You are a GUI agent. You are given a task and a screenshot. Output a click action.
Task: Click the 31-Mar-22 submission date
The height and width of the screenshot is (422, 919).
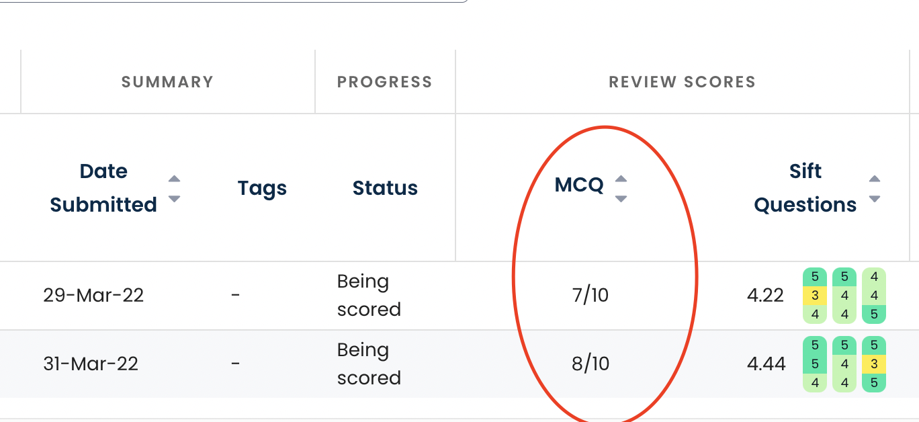[91, 364]
